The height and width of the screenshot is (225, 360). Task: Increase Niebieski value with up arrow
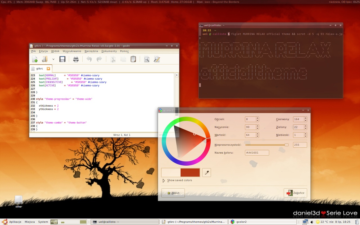(x=305, y=134)
